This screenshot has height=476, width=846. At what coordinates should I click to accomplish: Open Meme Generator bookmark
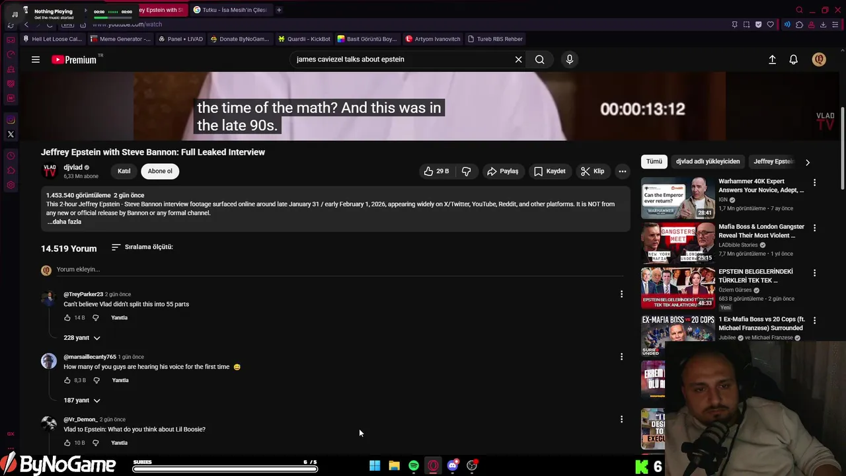pos(121,39)
